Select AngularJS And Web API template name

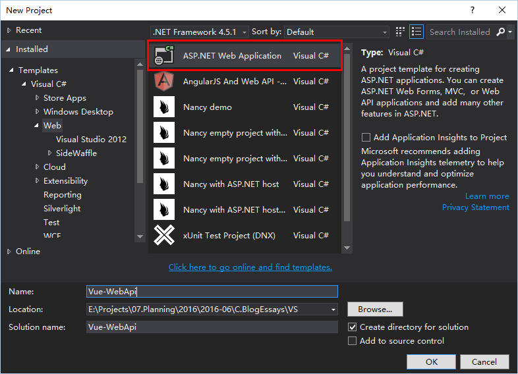tap(235, 82)
